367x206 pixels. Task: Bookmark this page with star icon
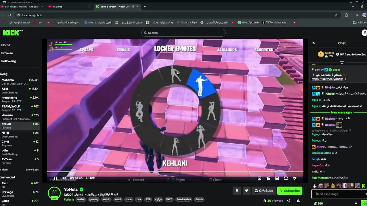pos(336,15)
